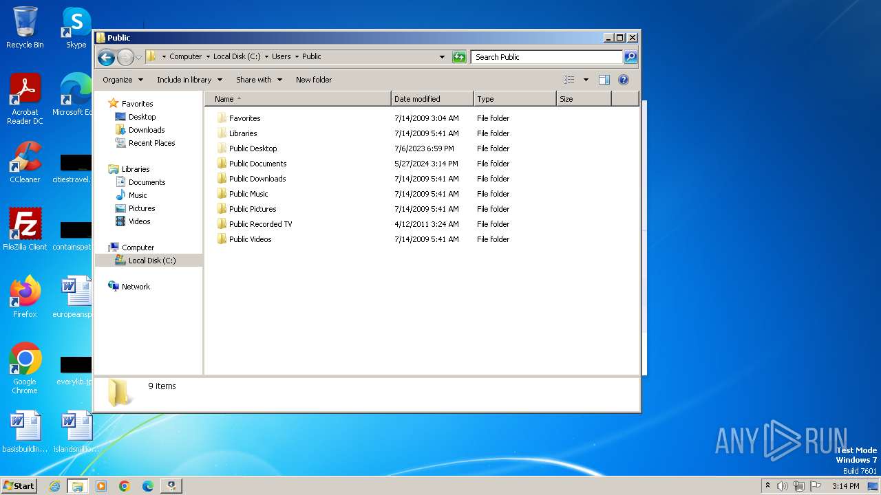Select the Public Pictures folder icon
Viewport: 881px width, 495px height.
[222, 209]
